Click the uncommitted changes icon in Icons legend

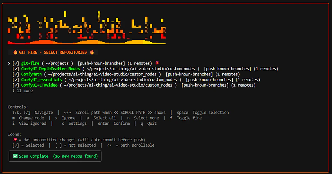pyautogui.click(x=15, y=140)
